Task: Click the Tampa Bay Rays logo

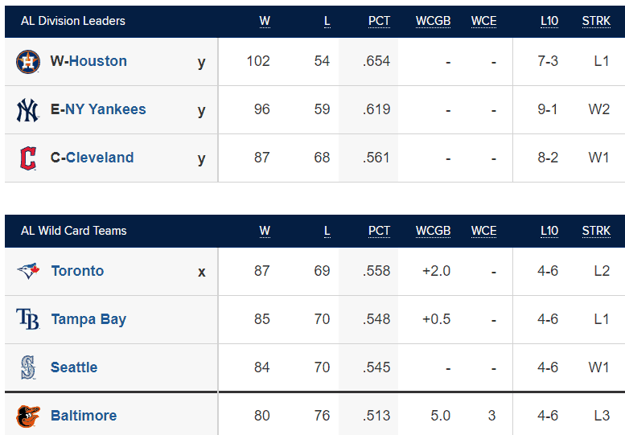Action: pos(27,319)
